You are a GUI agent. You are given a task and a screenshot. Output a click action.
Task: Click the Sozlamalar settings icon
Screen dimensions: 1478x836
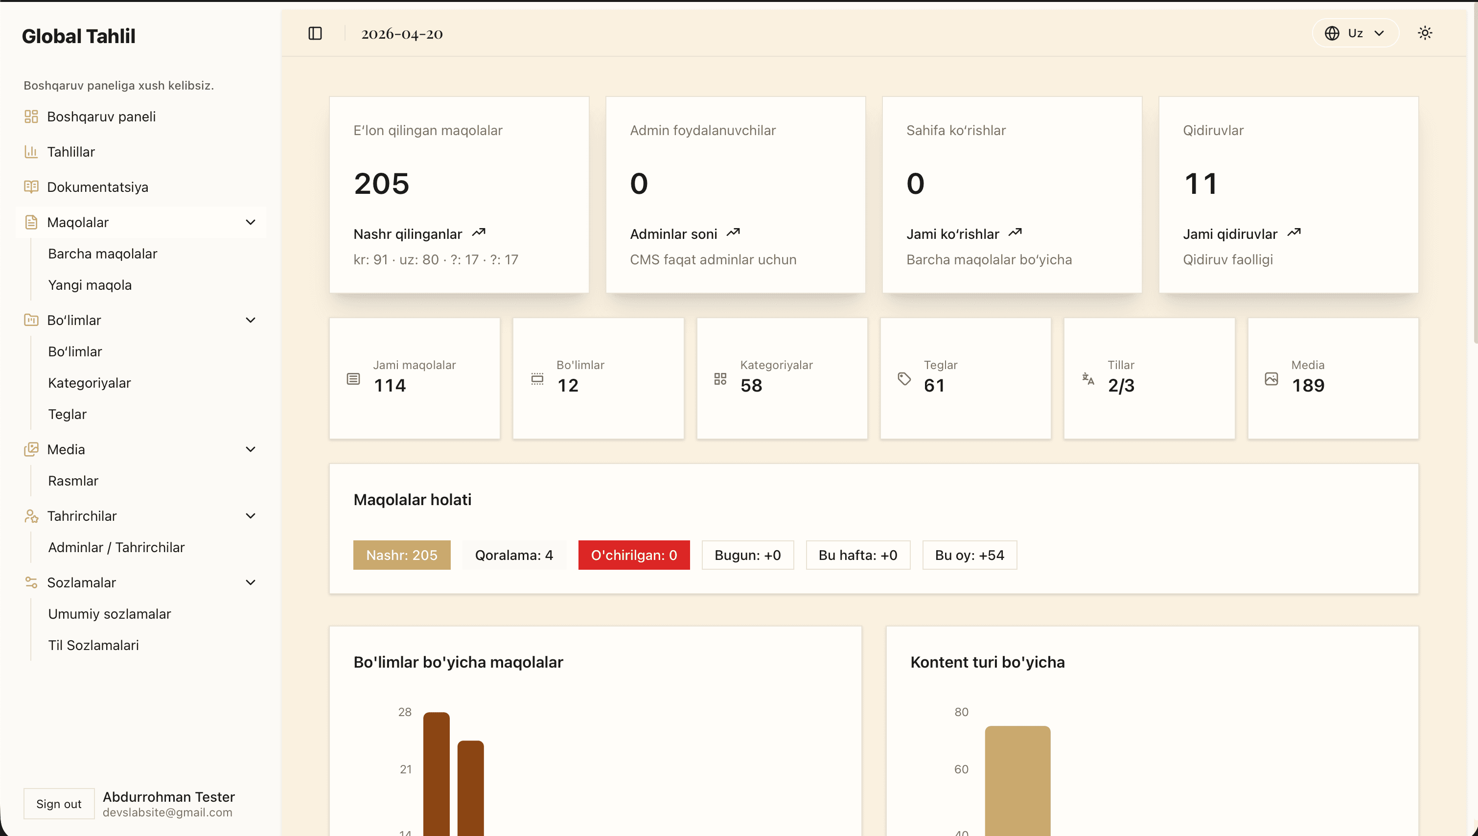point(32,582)
